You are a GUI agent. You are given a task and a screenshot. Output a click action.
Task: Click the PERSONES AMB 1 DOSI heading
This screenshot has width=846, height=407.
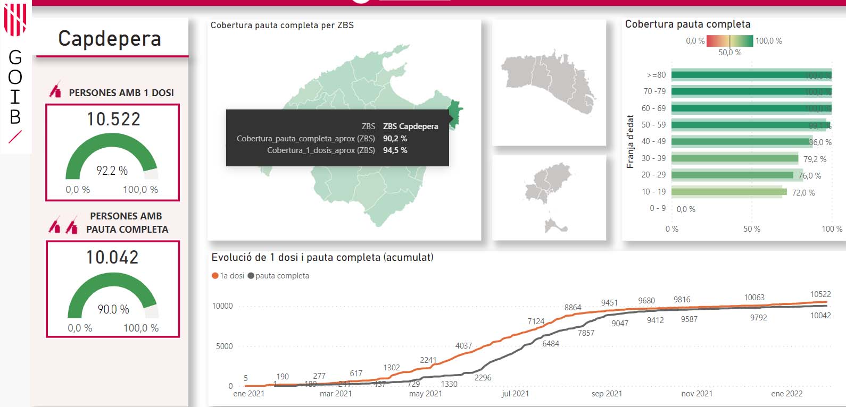[x=121, y=92]
